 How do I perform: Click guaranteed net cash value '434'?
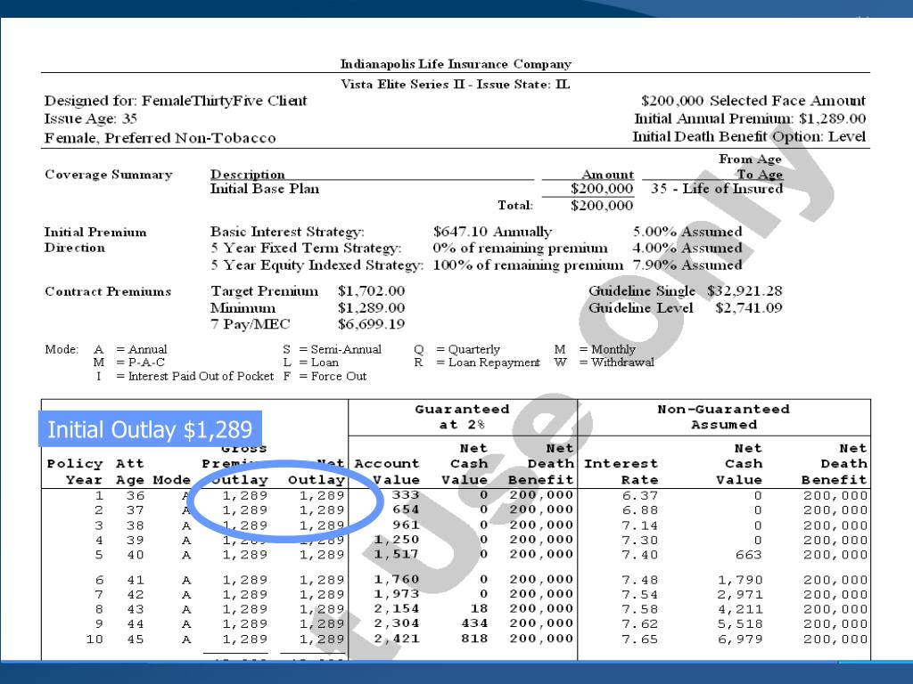pyautogui.click(x=474, y=623)
